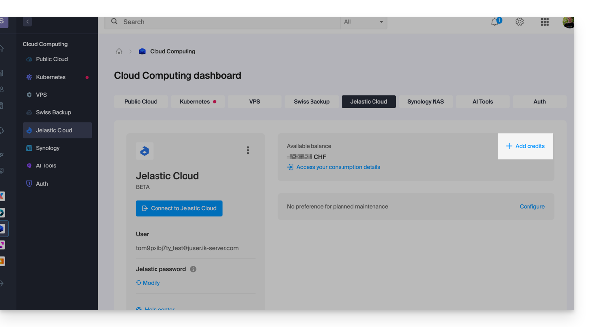Image resolution: width=591 pixels, height=327 pixels.
Task: Click Modify under Jelastic password
Action: [148, 283]
